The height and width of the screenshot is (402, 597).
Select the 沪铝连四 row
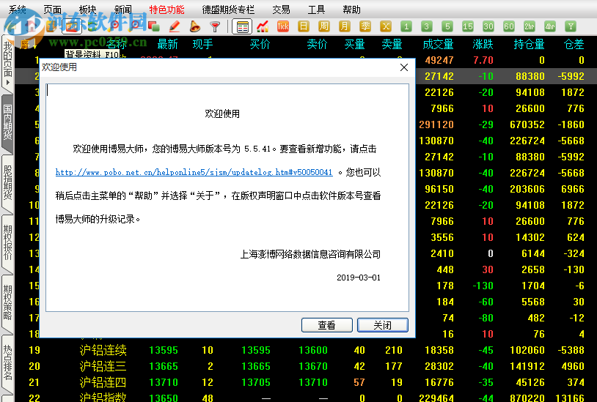click(305, 382)
